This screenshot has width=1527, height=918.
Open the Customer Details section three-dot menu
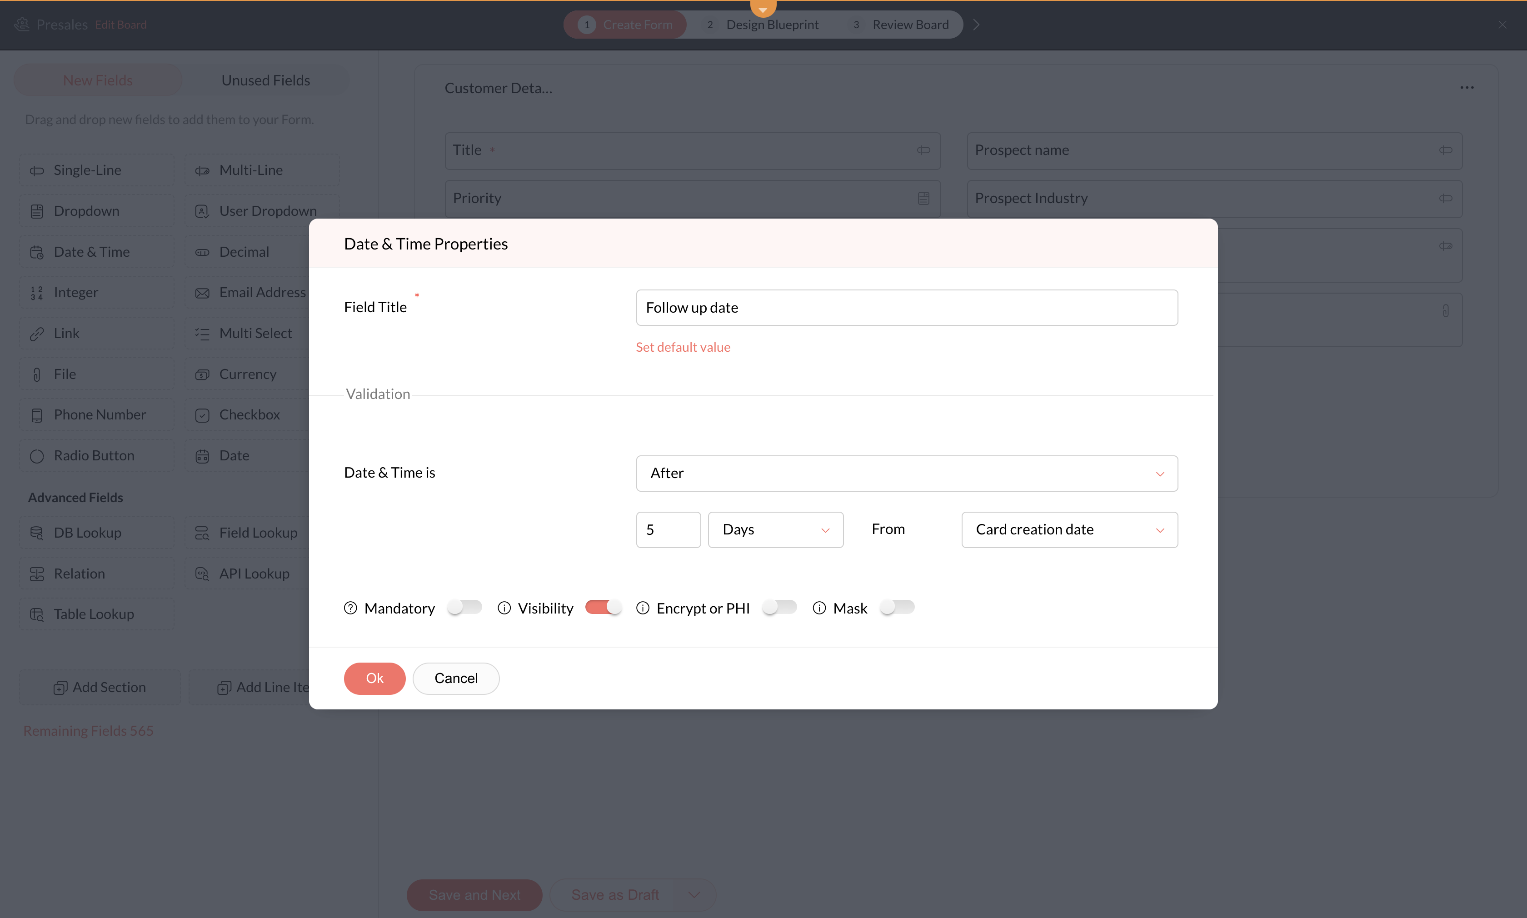(1467, 88)
